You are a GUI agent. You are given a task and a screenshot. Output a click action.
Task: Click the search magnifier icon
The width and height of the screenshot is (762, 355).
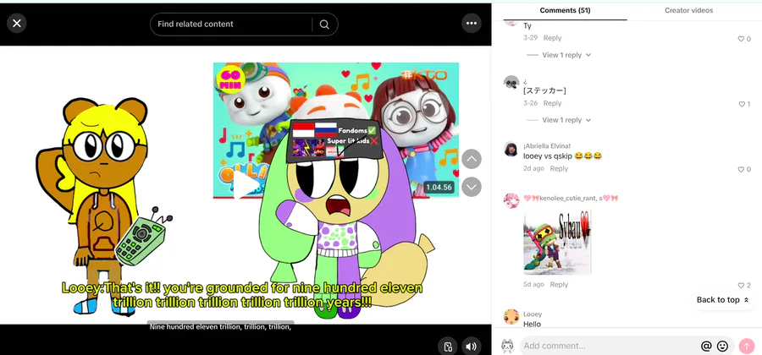click(324, 25)
